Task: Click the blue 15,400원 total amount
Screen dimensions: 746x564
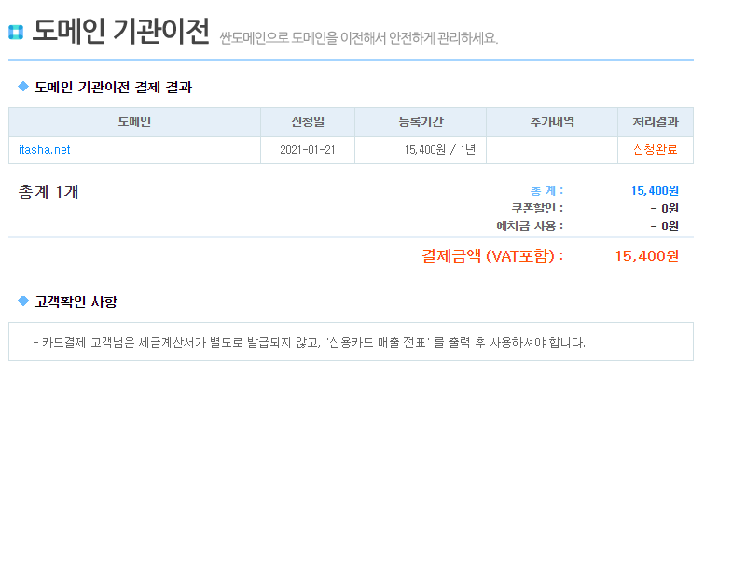Action: [x=655, y=191]
